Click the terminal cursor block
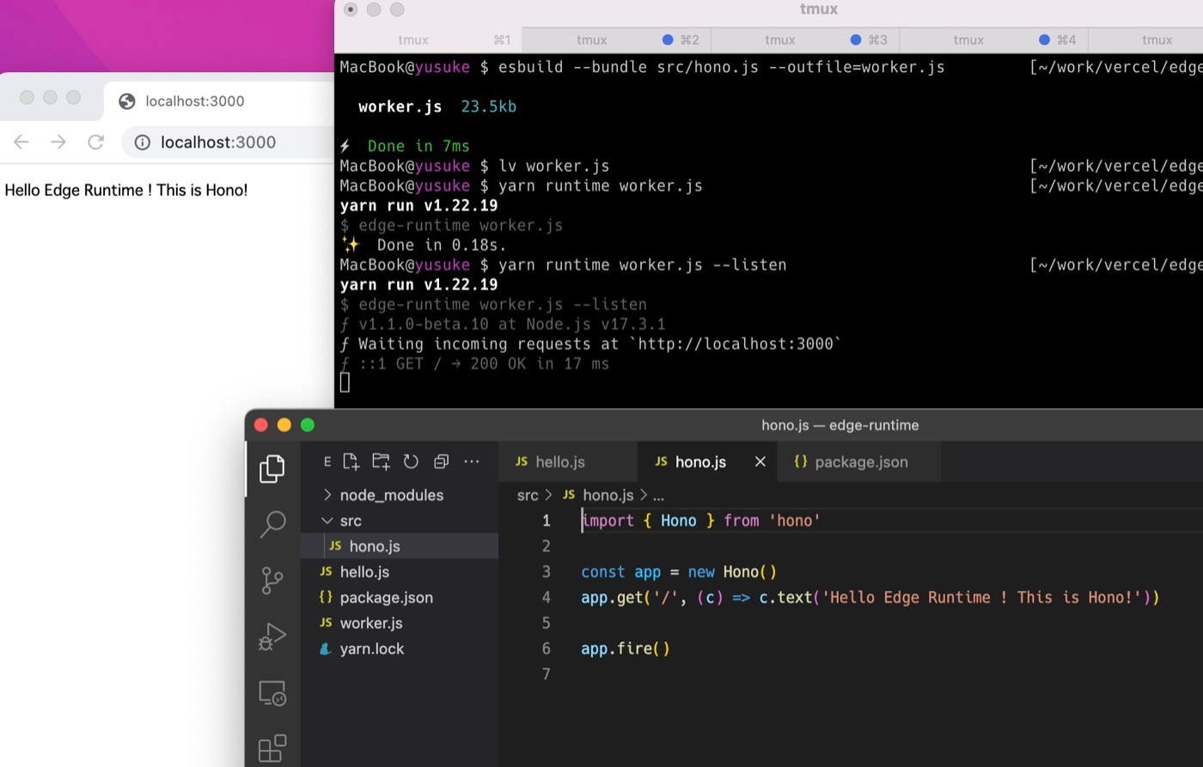The image size is (1203, 767). (345, 383)
